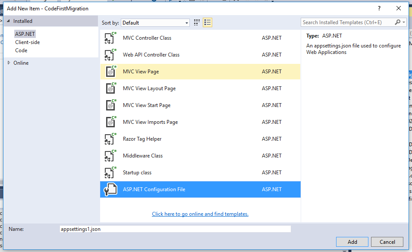
Task: Click the ASP.NET type label of Startup class
Action: pos(272,173)
